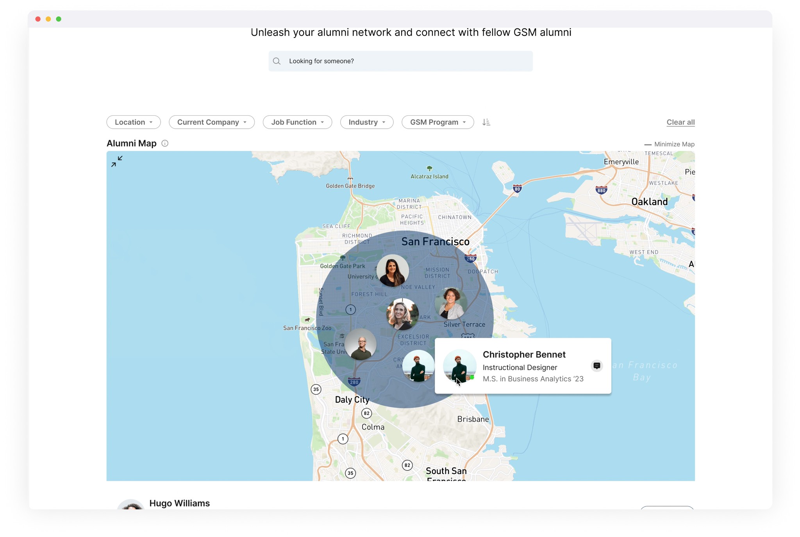Screen dimensions: 800x537
Task: Expand the Industry filter dropdown
Action: pos(366,122)
